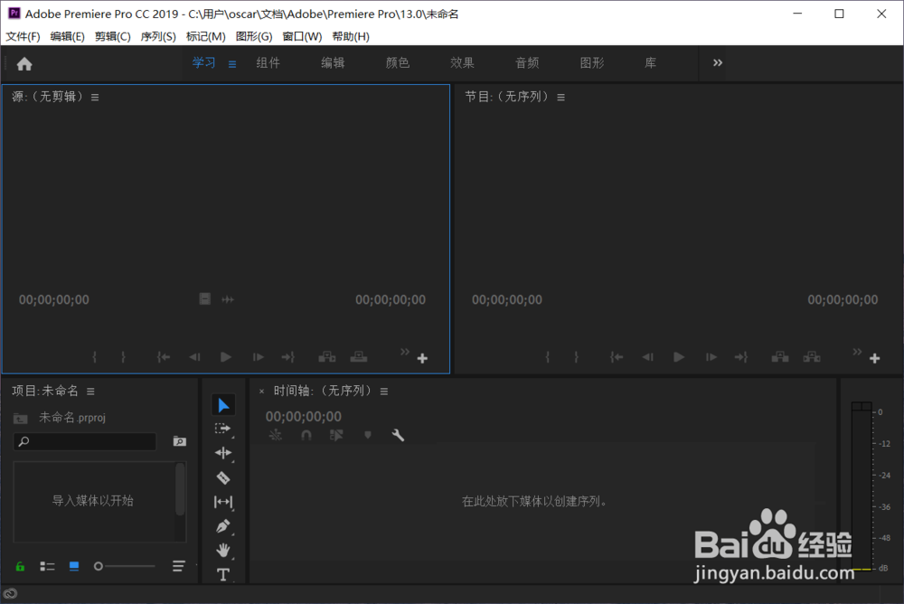Viewport: 904px width, 604px height.
Task: Play the Program monitor
Action: 679,357
